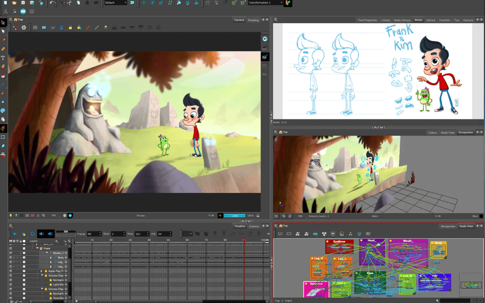Click the Frame number field showing 90
The height and width of the screenshot is (303, 485).
point(94,234)
